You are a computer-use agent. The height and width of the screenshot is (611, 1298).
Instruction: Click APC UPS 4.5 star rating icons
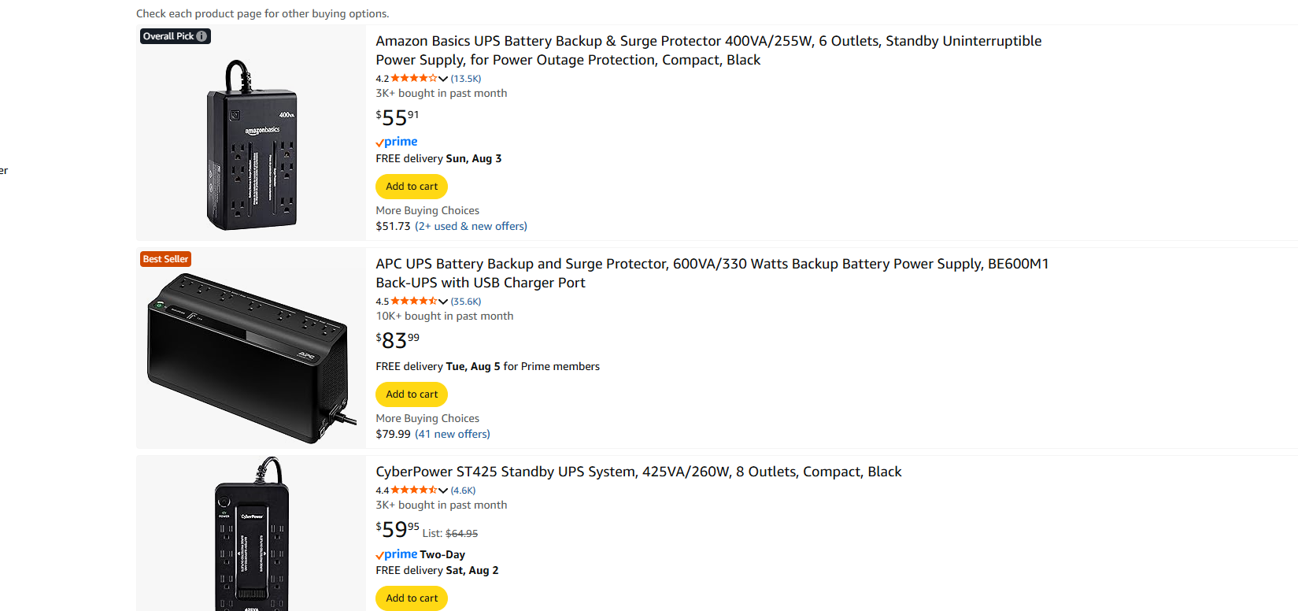click(x=414, y=301)
